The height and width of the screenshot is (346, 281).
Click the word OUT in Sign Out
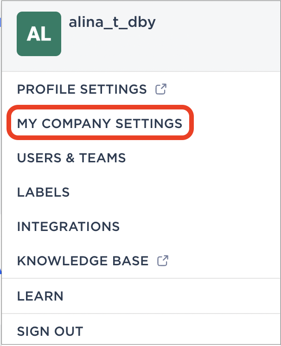[69, 331]
